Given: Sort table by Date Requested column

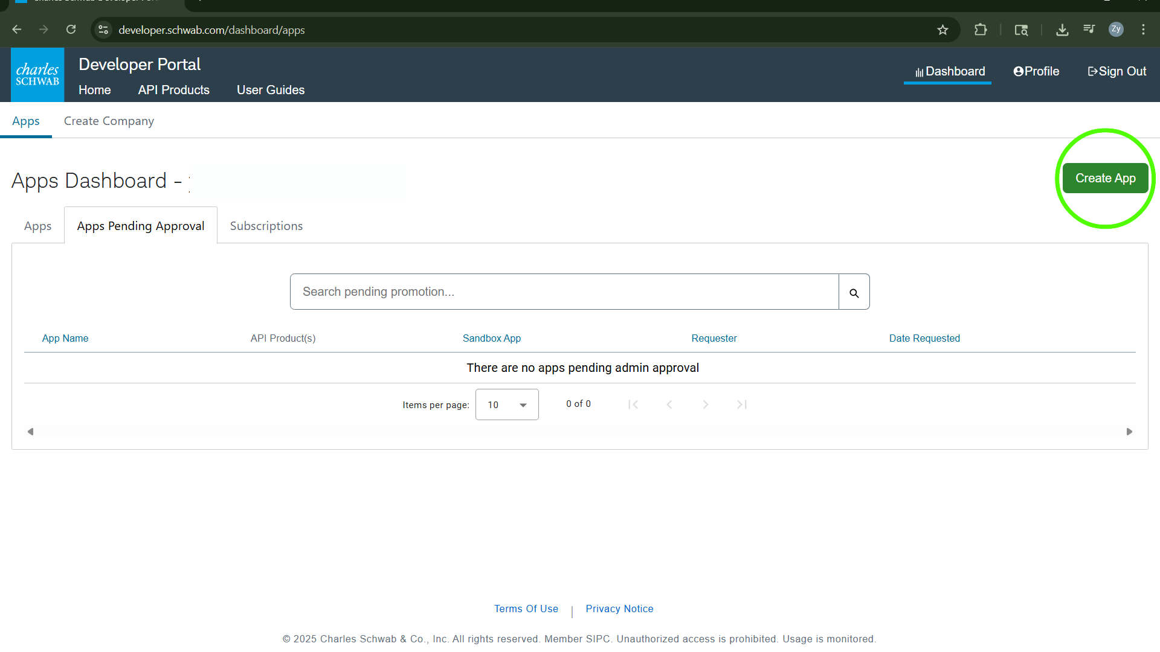Looking at the screenshot, I should (x=924, y=338).
